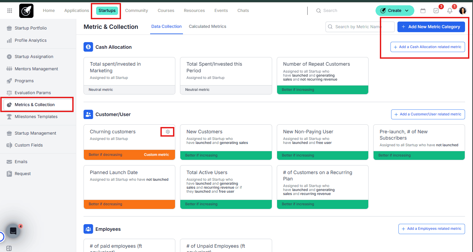Click the rocket logo icon
The image size is (473, 252).
pos(26,11)
